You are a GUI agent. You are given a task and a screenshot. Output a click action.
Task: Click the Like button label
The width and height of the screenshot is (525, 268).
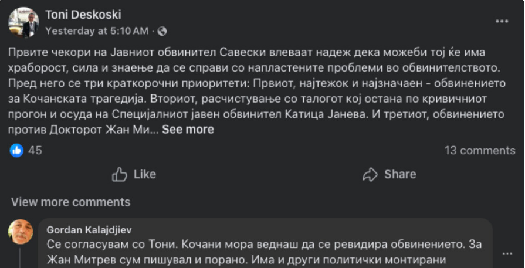coord(144,174)
